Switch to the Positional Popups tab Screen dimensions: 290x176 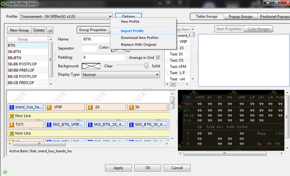pos(274,17)
